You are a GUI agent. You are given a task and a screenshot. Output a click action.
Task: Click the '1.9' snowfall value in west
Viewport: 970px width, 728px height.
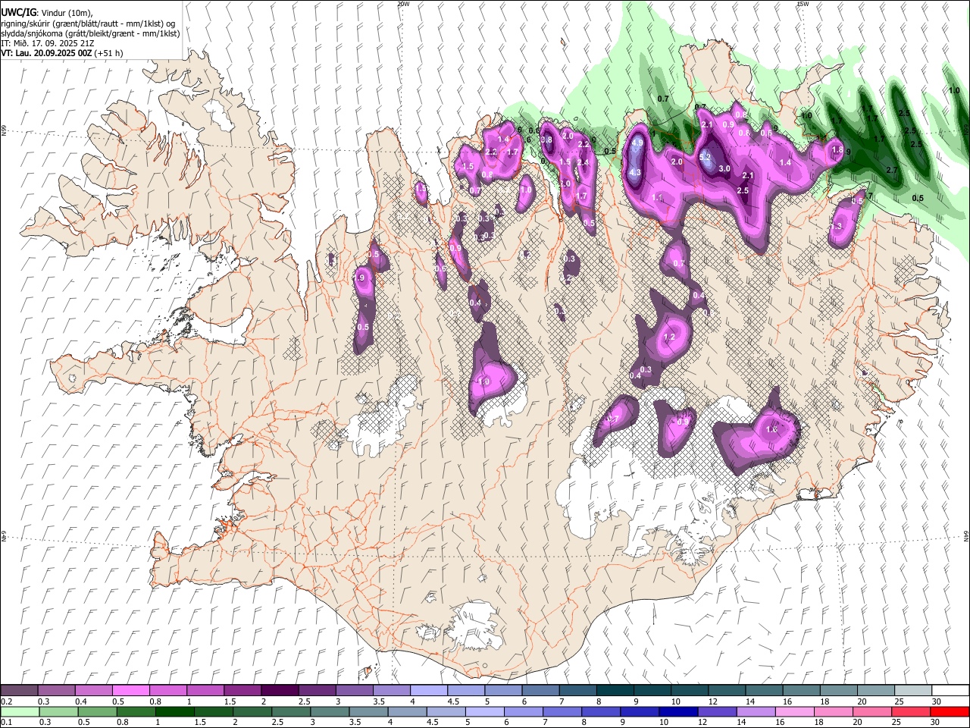click(359, 278)
